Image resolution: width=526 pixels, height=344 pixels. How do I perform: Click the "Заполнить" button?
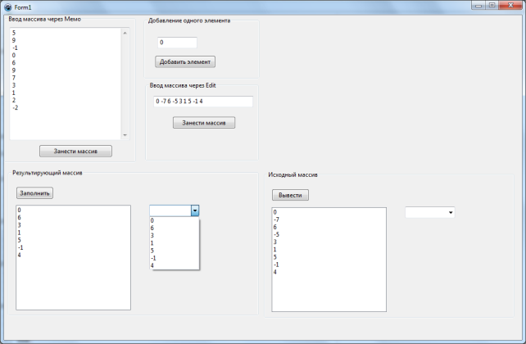[x=34, y=193]
